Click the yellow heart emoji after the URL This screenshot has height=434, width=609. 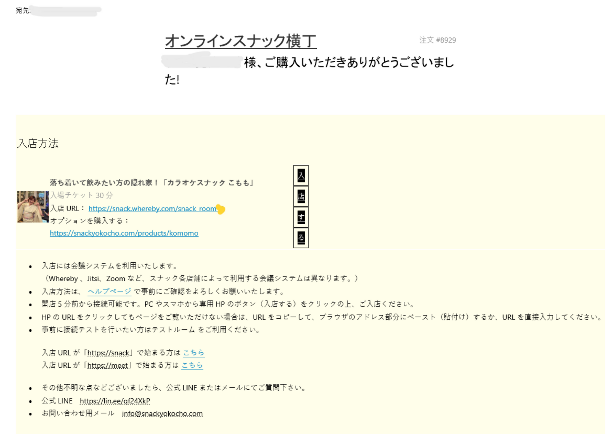click(x=221, y=209)
